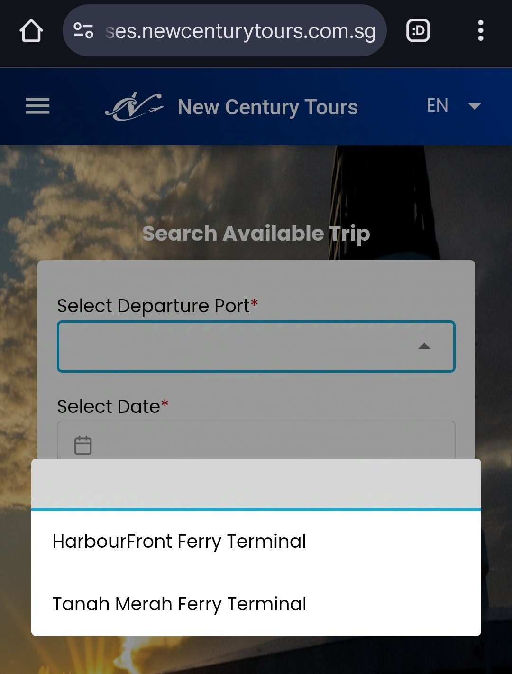Click the EN language label
Image resolution: width=512 pixels, height=674 pixels.
pos(437,105)
